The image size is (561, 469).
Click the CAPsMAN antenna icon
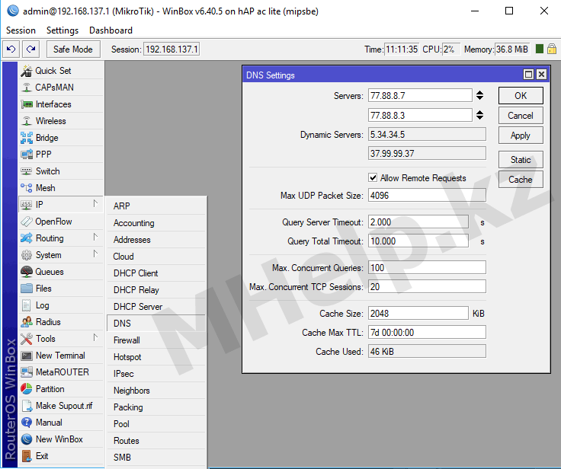[x=27, y=88]
